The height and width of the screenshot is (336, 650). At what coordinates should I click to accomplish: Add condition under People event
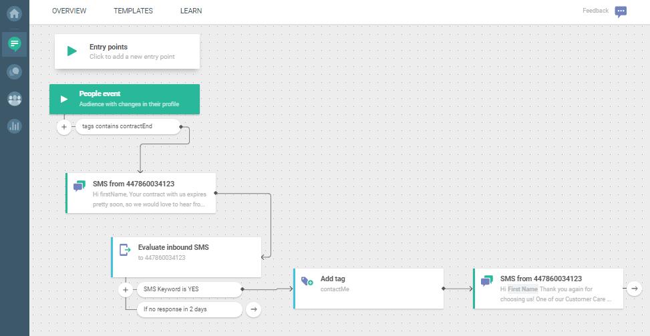(64, 126)
